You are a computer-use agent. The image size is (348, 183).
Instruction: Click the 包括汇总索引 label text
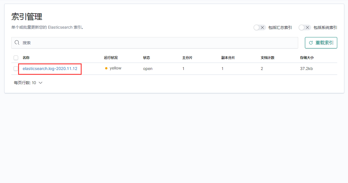[x=280, y=28]
